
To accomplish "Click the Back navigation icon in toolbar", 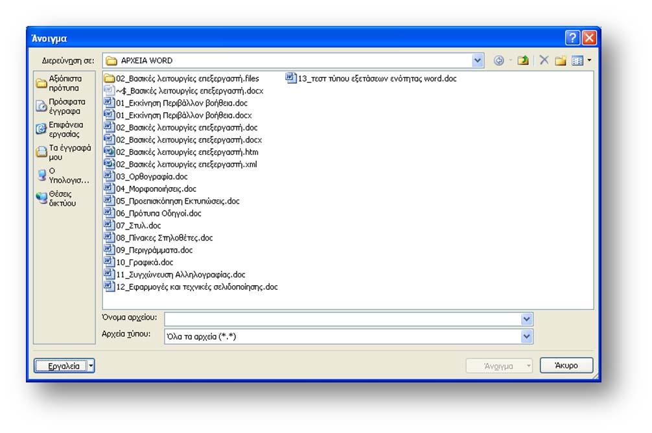I will click(x=498, y=61).
